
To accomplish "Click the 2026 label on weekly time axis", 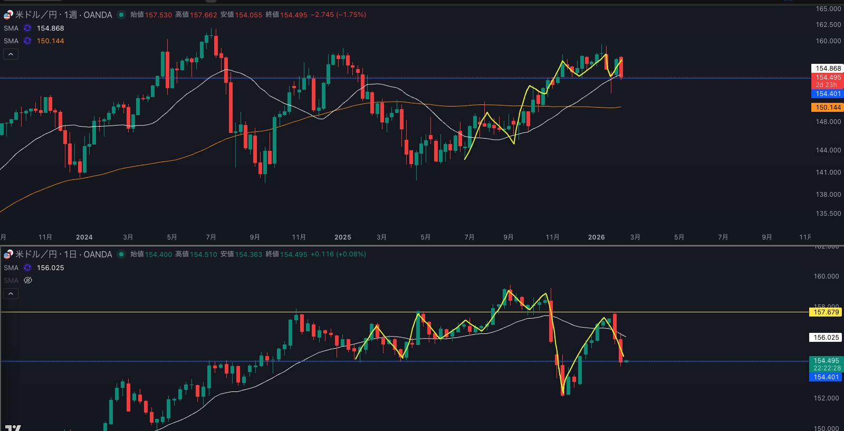I will pyautogui.click(x=596, y=237).
